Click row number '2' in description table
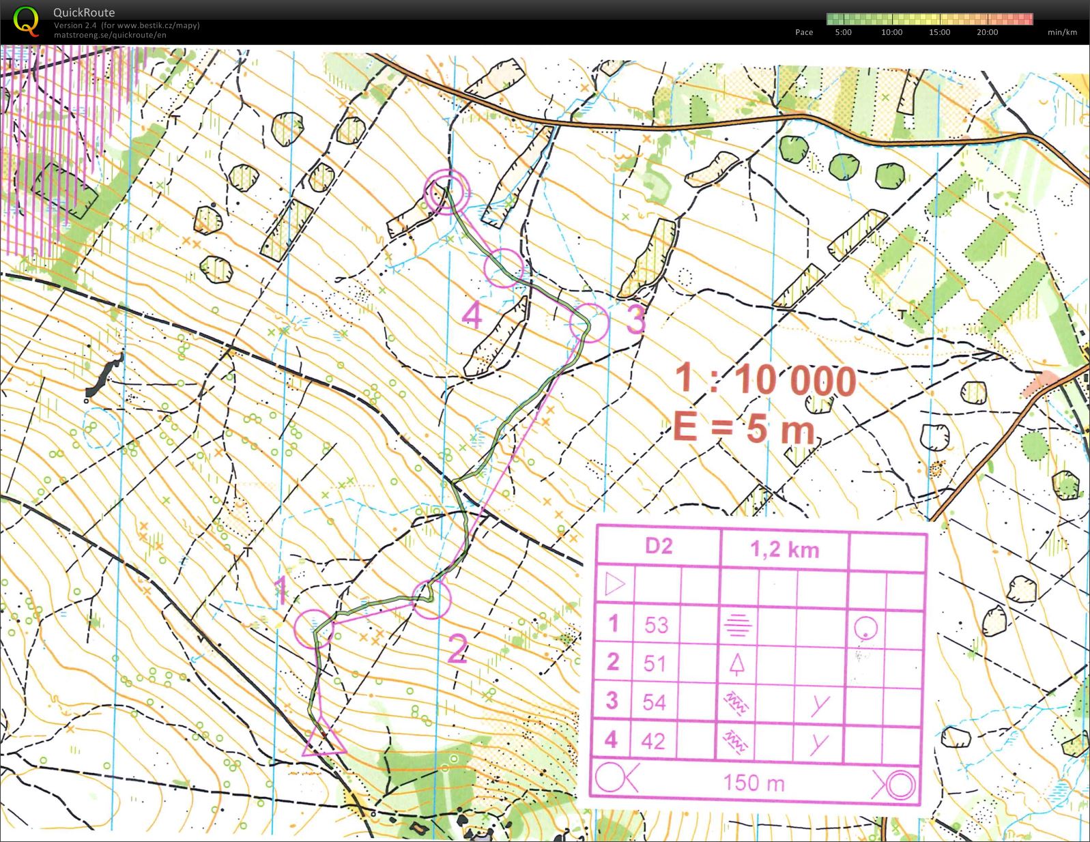The width and height of the screenshot is (1090, 842). (613, 661)
